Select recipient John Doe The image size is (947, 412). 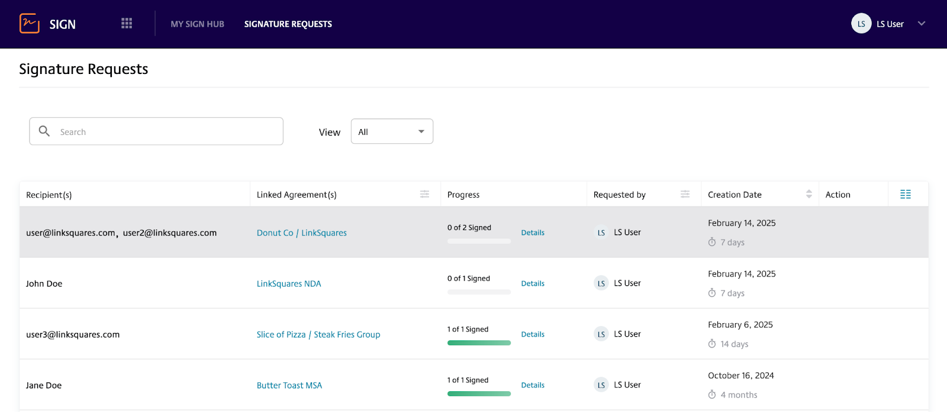coord(44,284)
